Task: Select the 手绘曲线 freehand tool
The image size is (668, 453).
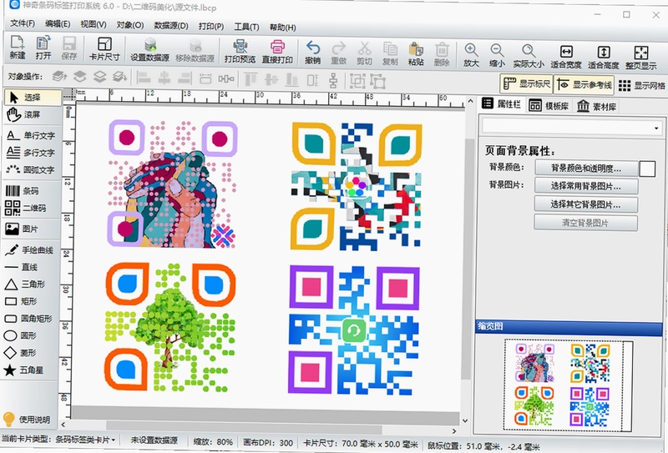Action: pyautogui.click(x=30, y=250)
